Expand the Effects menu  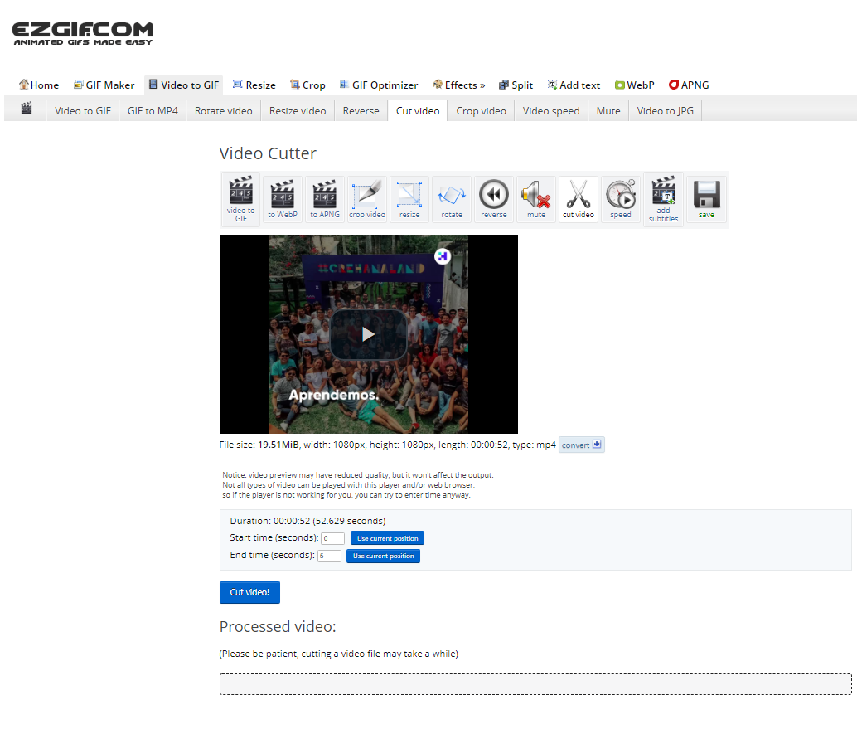(459, 85)
